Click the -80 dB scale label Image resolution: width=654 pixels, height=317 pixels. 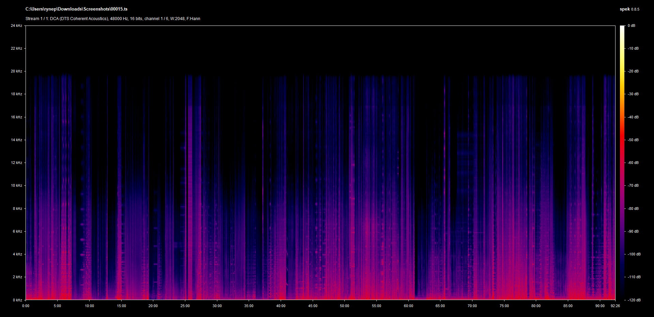pyautogui.click(x=633, y=208)
